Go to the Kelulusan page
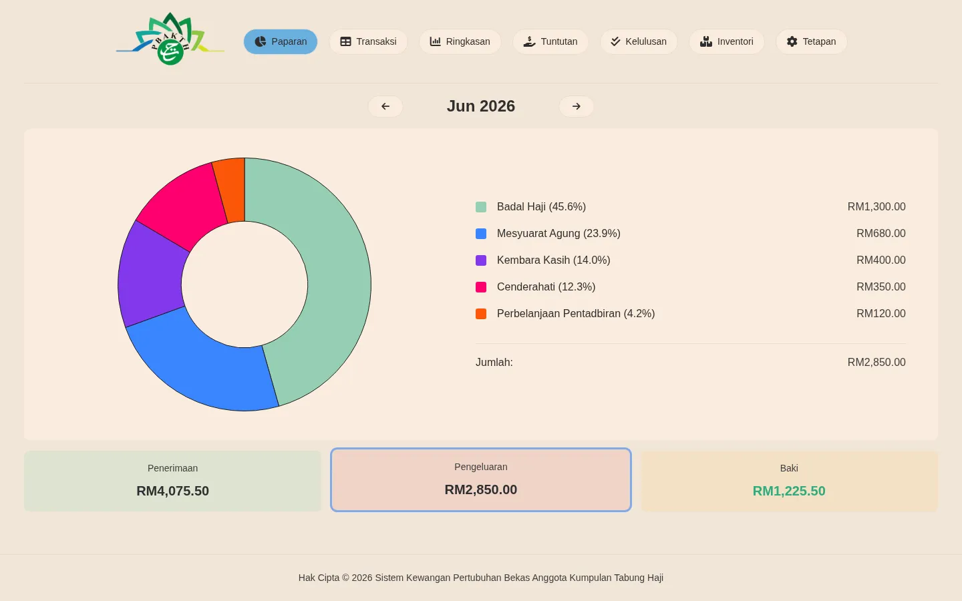 tap(639, 41)
